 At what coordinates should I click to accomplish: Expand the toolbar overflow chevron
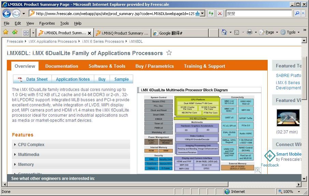pyautogui.click(x=305, y=30)
